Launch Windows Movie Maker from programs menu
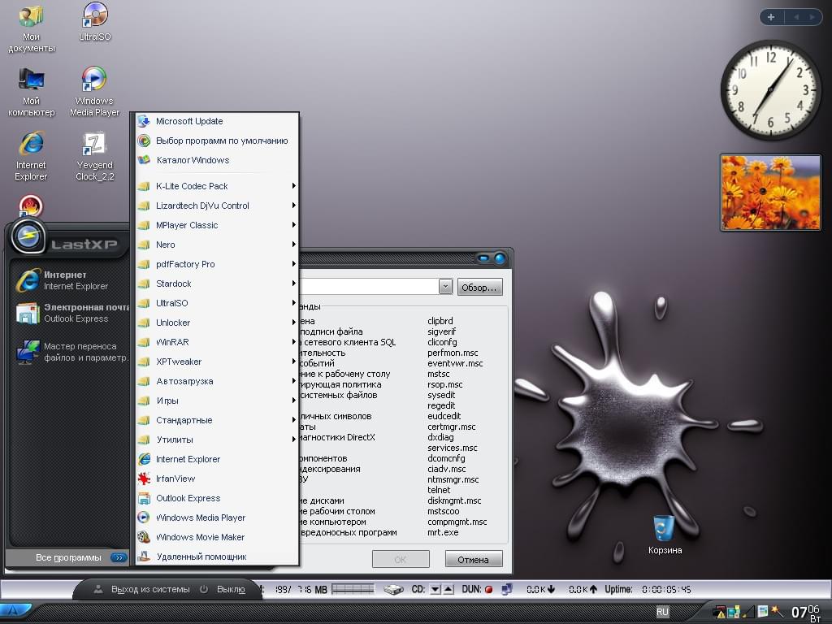The image size is (832, 624). pyautogui.click(x=217, y=538)
